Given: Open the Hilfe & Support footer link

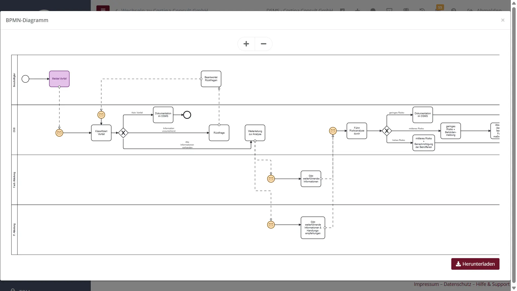Looking at the screenshot, I should pos(492,284).
